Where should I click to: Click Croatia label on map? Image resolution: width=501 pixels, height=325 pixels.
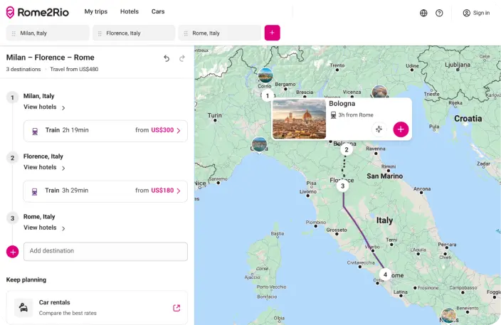468,119
